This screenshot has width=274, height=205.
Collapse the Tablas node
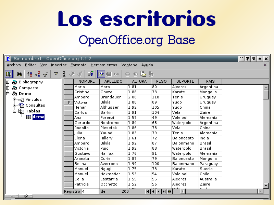tap(14, 111)
